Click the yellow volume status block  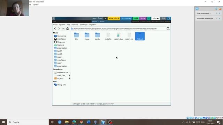point(114,18)
